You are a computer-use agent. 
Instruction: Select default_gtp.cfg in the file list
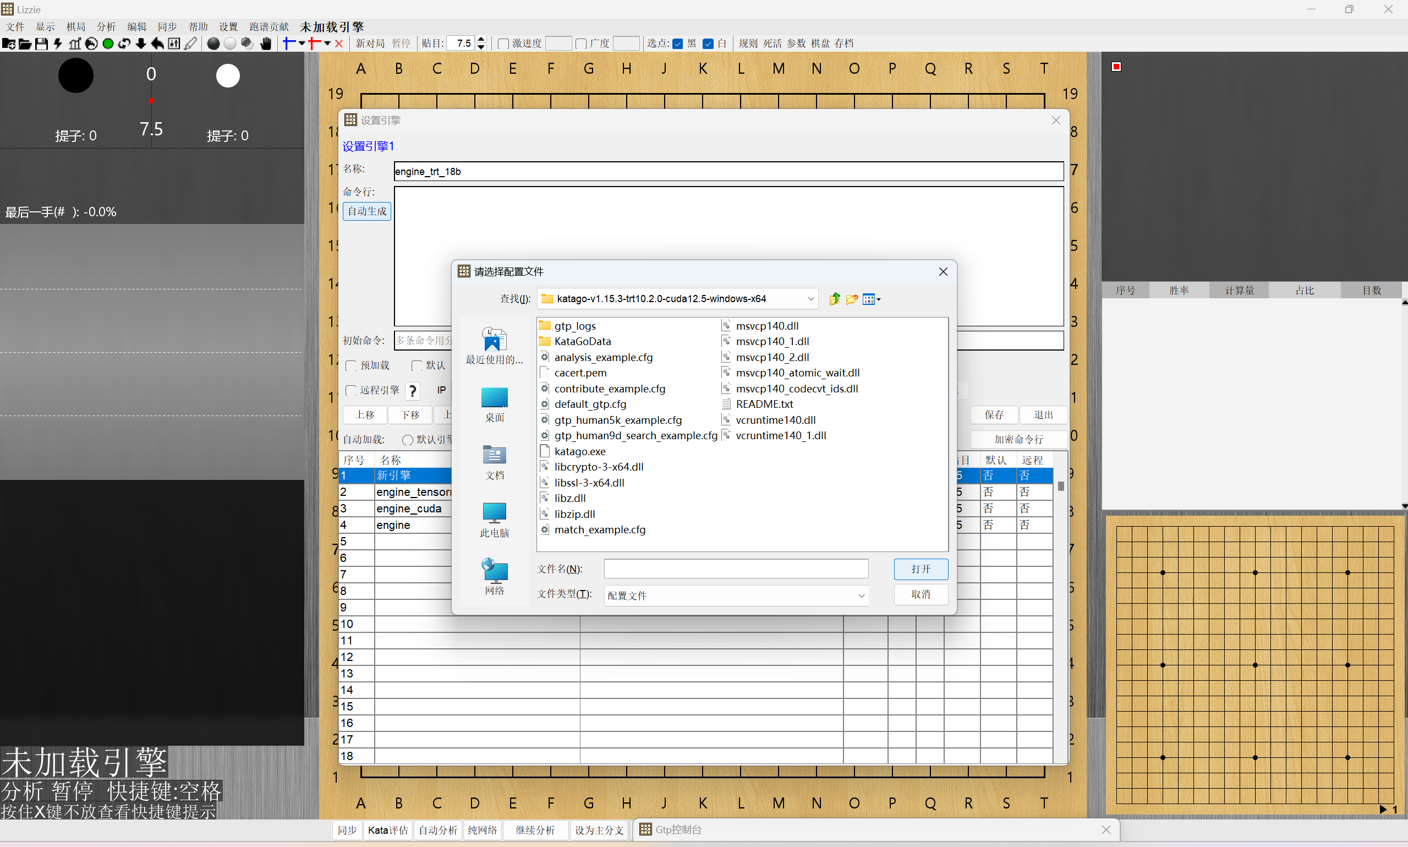(x=590, y=404)
